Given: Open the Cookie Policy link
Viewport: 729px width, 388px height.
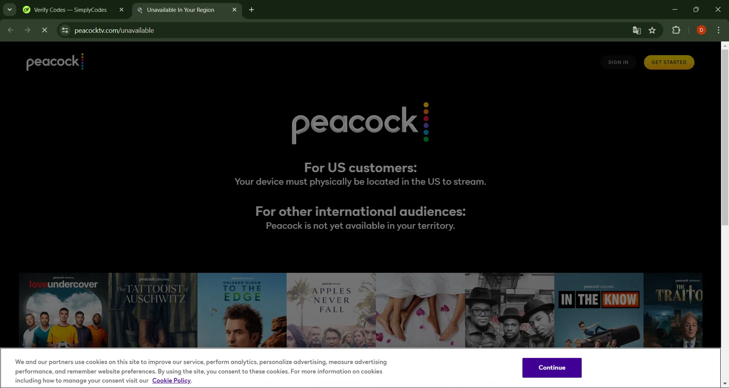Looking at the screenshot, I should click(x=172, y=380).
